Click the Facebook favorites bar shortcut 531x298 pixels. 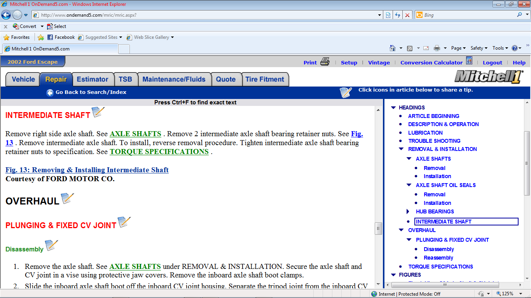tap(61, 37)
